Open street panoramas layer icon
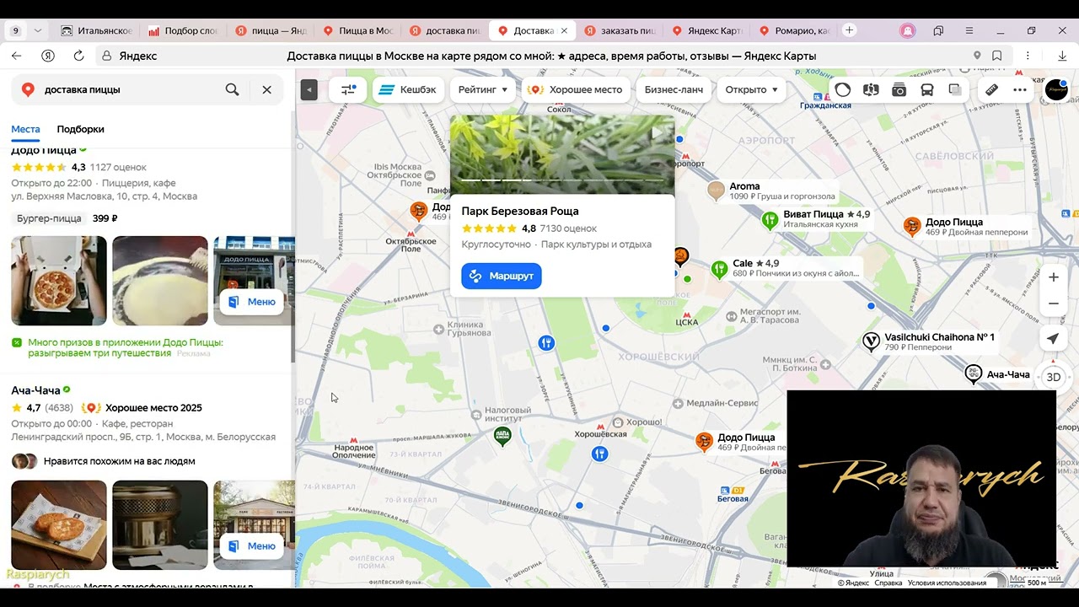This screenshot has width=1079, height=607. [x=871, y=89]
